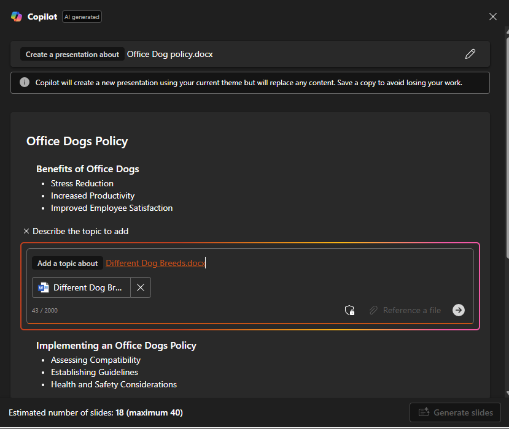Click the 'Office Dogs Policy' title
509x429 pixels.
pos(77,141)
